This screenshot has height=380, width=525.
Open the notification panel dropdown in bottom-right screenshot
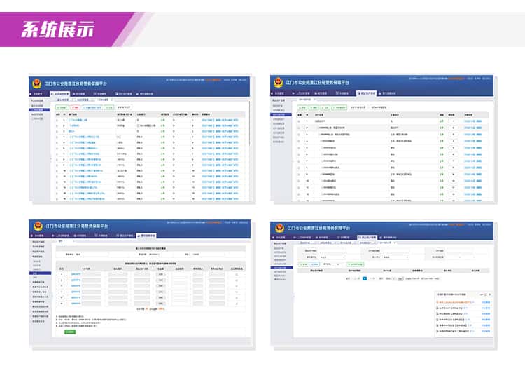(481, 295)
